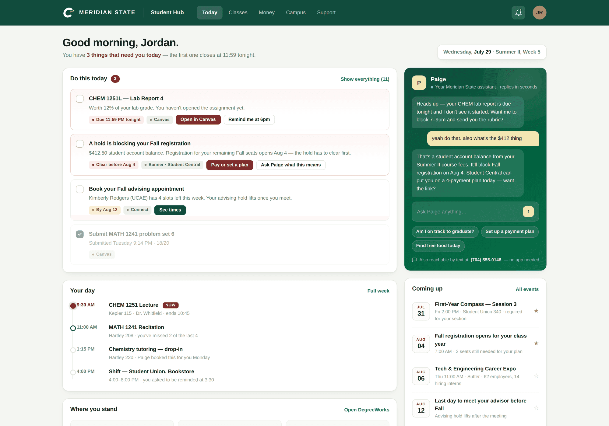Open the Classes tab

coord(238,12)
